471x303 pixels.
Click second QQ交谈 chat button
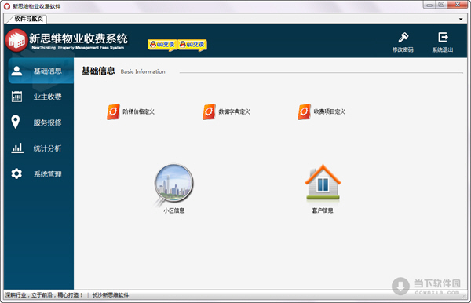pyautogui.click(x=192, y=45)
